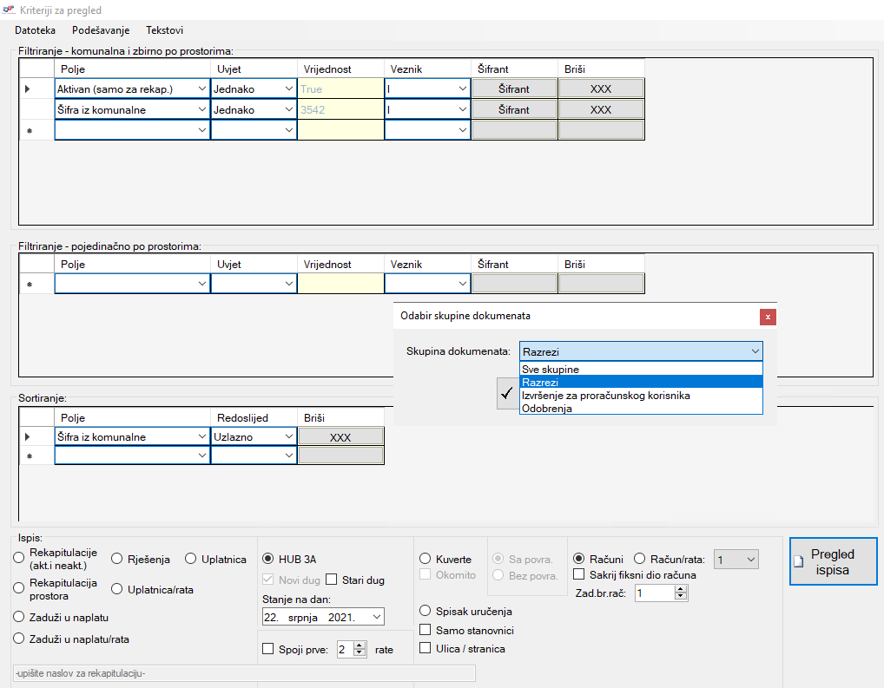
Task: Increase the Spoji prve rate spinner value
Action: click(x=360, y=645)
